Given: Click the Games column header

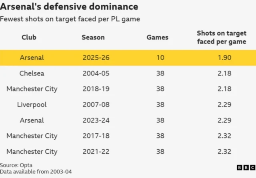Looking at the screenshot, I should (x=157, y=38).
